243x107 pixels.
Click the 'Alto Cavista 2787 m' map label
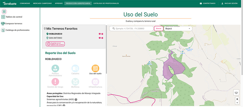[190, 50]
